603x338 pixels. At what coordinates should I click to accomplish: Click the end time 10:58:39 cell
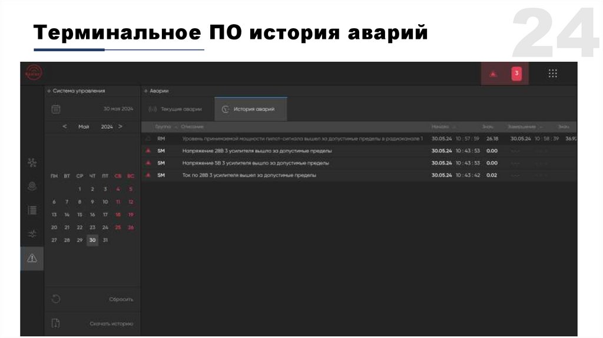click(546, 138)
